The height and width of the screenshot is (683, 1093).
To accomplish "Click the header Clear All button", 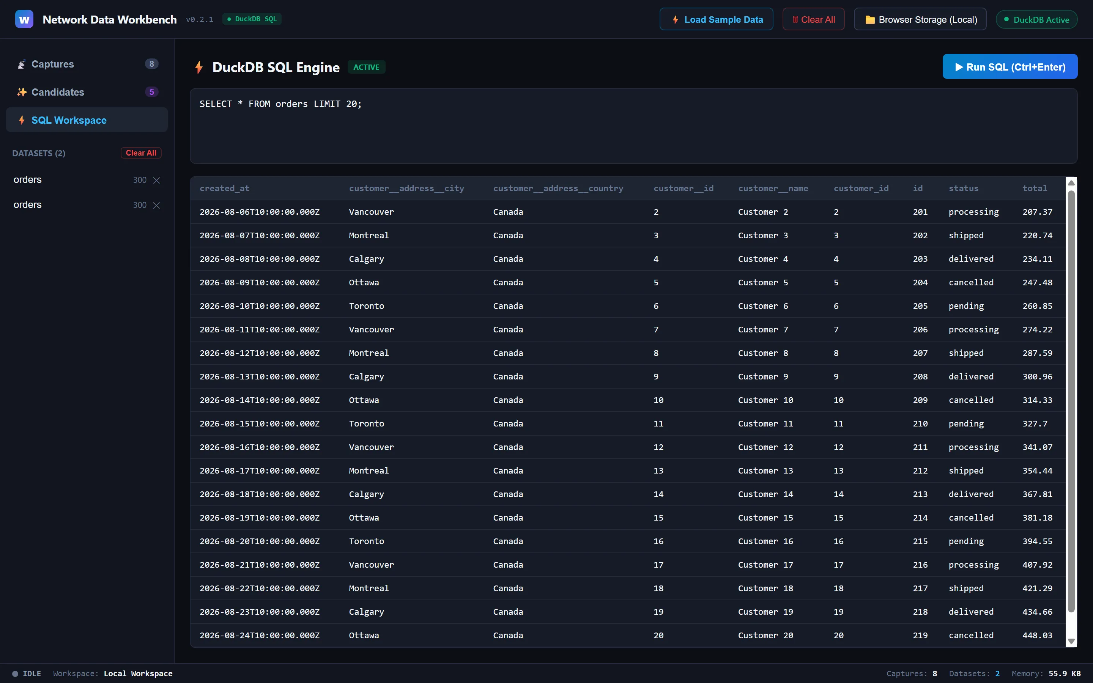I will click(813, 19).
